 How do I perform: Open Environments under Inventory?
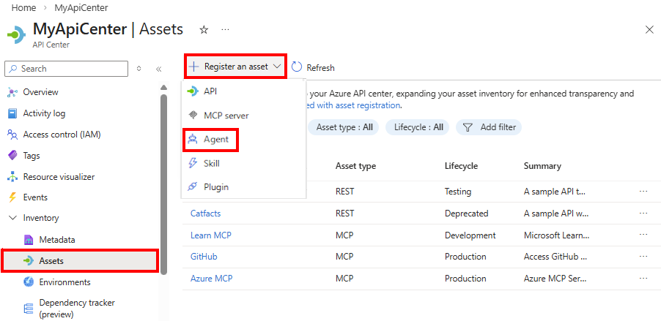click(64, 282)
